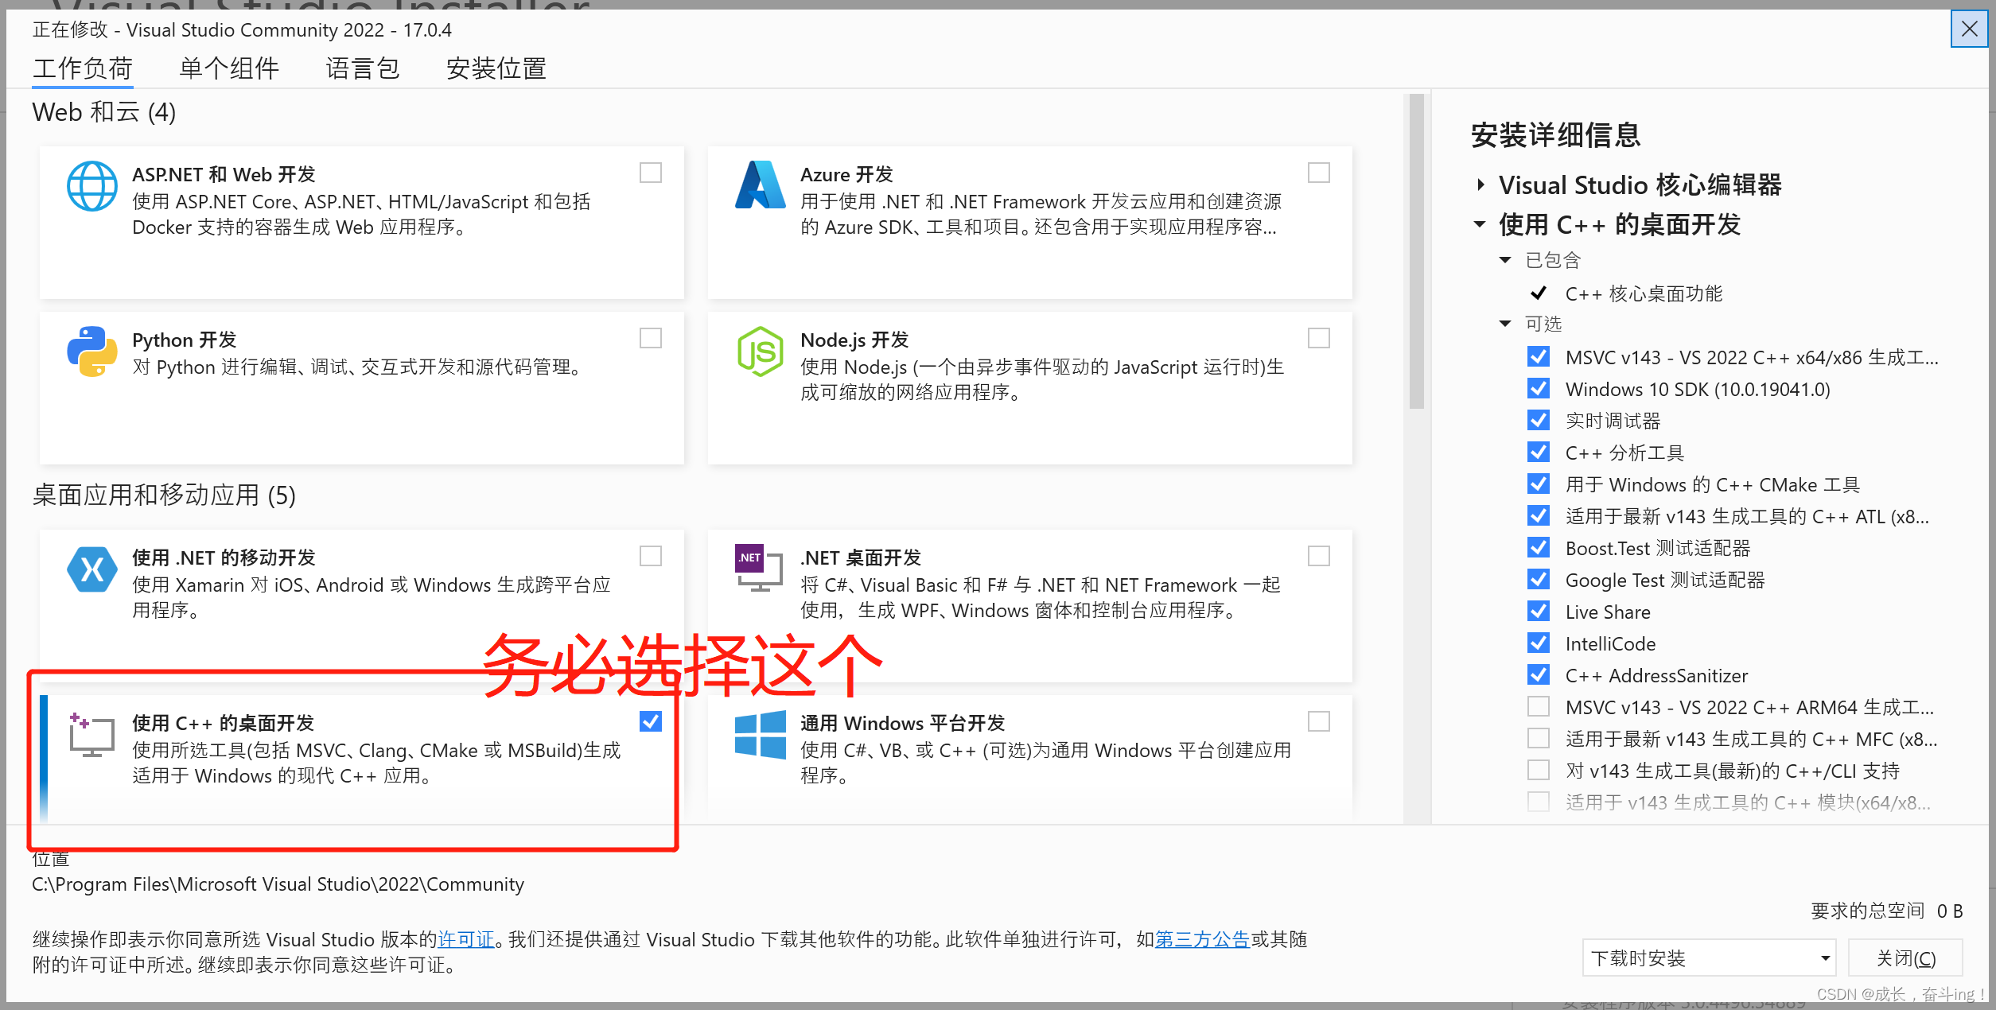Open the 语言包 tab
The width and height of the screenshot is (1996, 1010).
pyautogui.click(x=363, y=68)
